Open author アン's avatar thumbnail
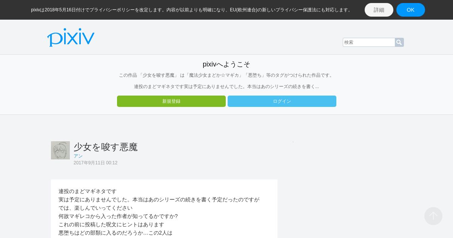The height and width of the screenshot is (238, 453). pyautogui.click(x=60, y=150)
